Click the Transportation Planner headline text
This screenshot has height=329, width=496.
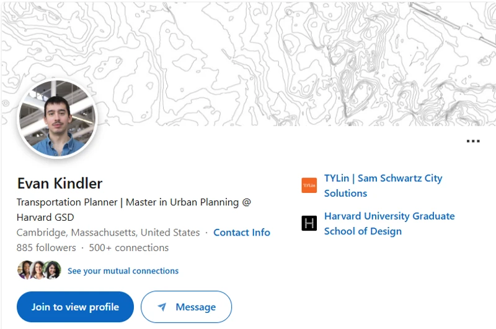pos(133,202)
